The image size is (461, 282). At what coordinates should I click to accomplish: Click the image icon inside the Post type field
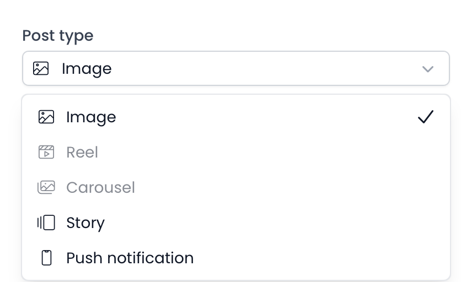41,69
